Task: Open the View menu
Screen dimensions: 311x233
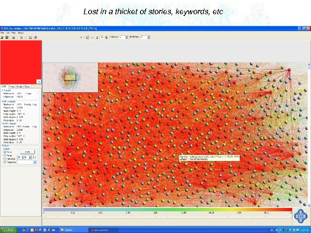Action: click(x=13, y=33)
